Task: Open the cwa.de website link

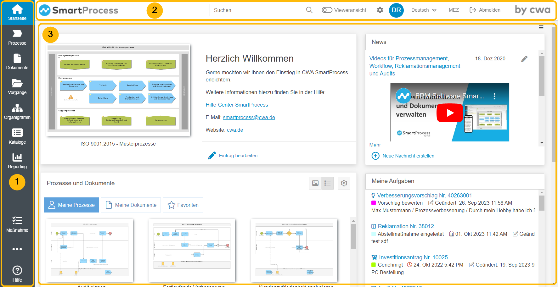Action: pos(235,130)
